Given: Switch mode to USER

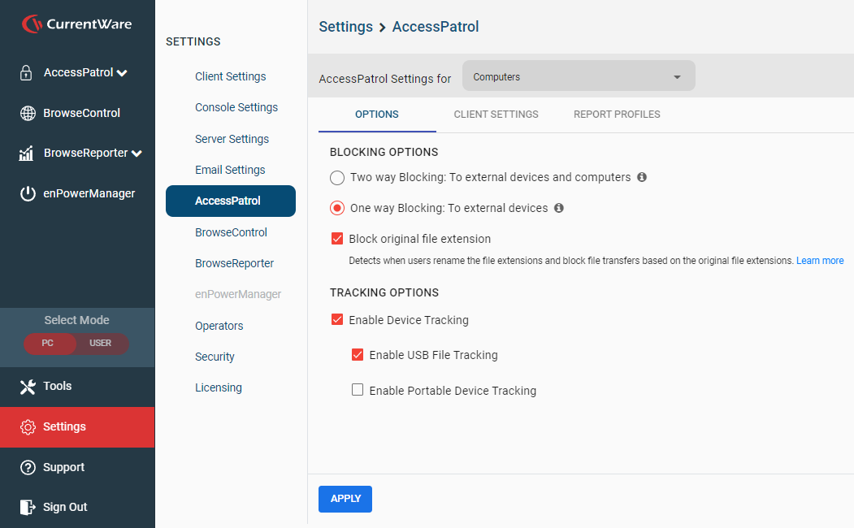Looking at the screenshot, I should [x=101, y=344].
